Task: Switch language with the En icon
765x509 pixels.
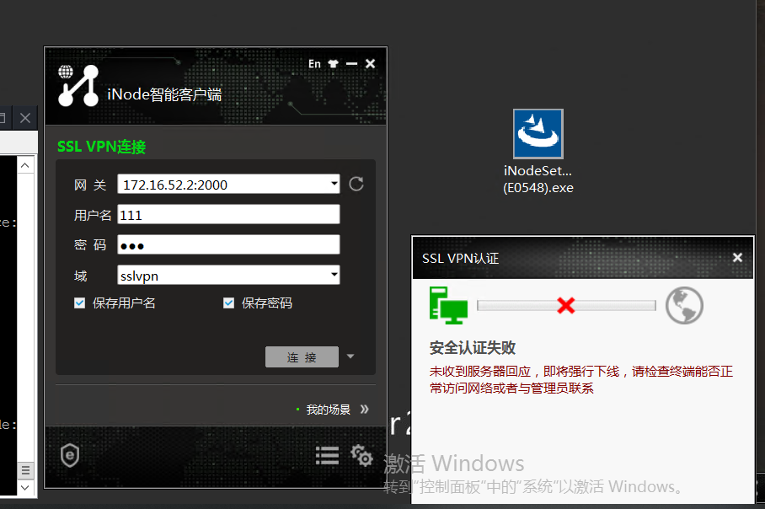Action: click(314, 64)
